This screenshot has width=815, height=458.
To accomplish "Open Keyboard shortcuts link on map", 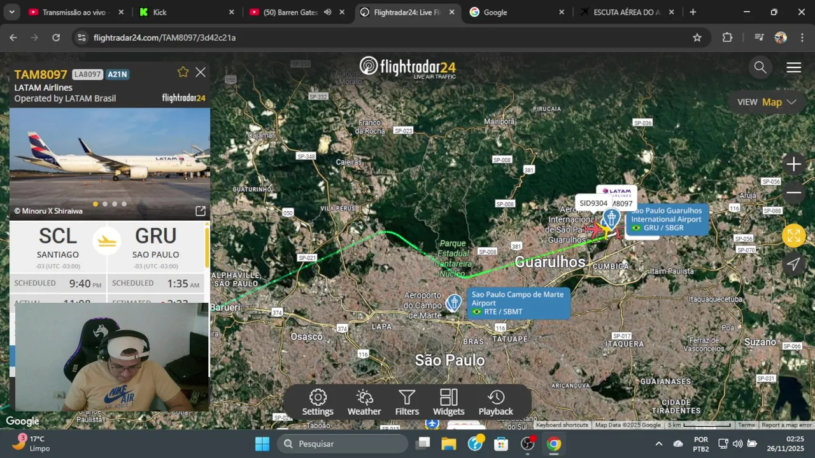I will pos(562,425).
